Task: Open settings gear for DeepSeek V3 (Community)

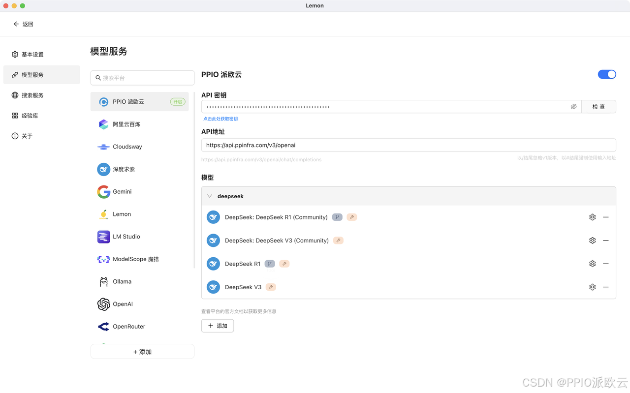Action: 593,241
